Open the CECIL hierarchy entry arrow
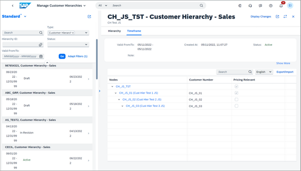Viewport: 301px width, 171px height. click(88, 161)
